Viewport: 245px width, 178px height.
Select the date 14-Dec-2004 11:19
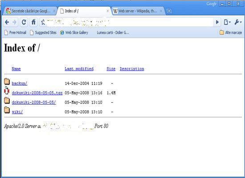83,83
